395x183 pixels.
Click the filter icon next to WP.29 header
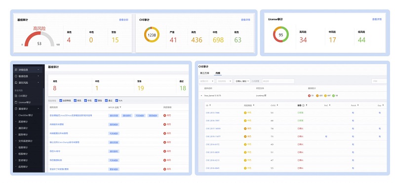pos(120,107)
